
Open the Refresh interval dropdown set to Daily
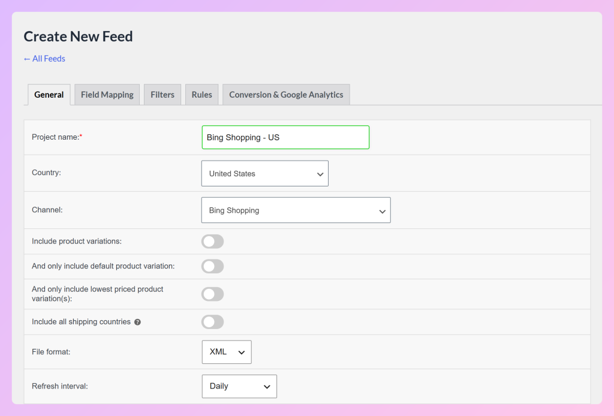239,386
